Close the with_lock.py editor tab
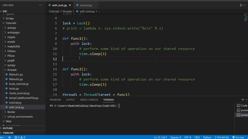The height and width of the screenshot is (139, 248). tap(70, 5)
